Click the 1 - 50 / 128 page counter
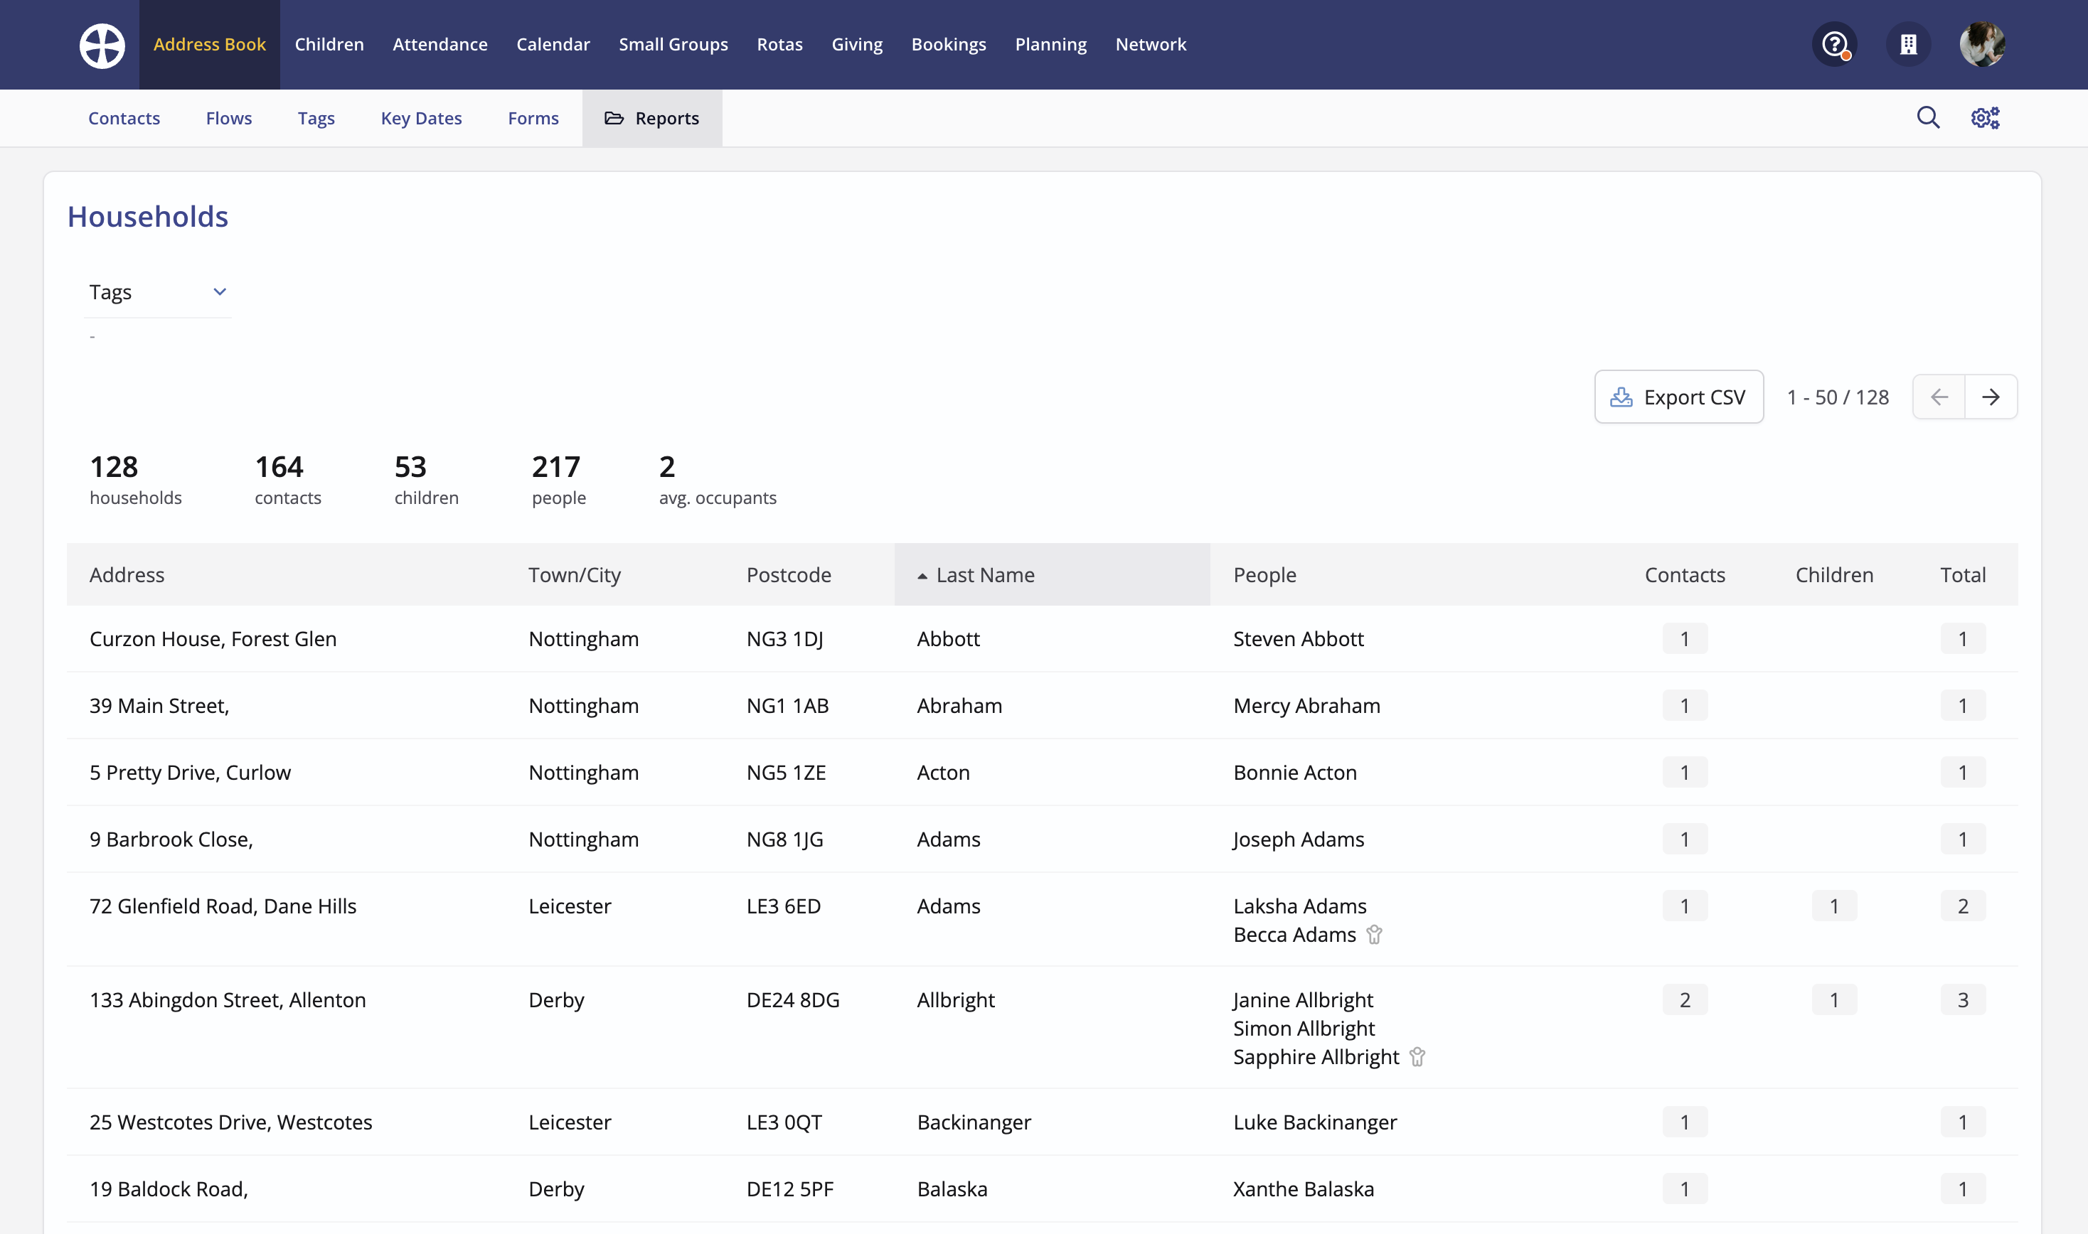2088x1234 pixels. pyautogui.click(x=1838, y=397)
